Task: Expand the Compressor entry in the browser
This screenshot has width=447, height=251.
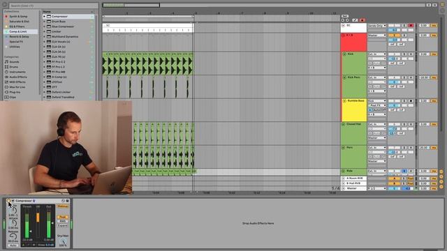Action: (x=44, y=17)
